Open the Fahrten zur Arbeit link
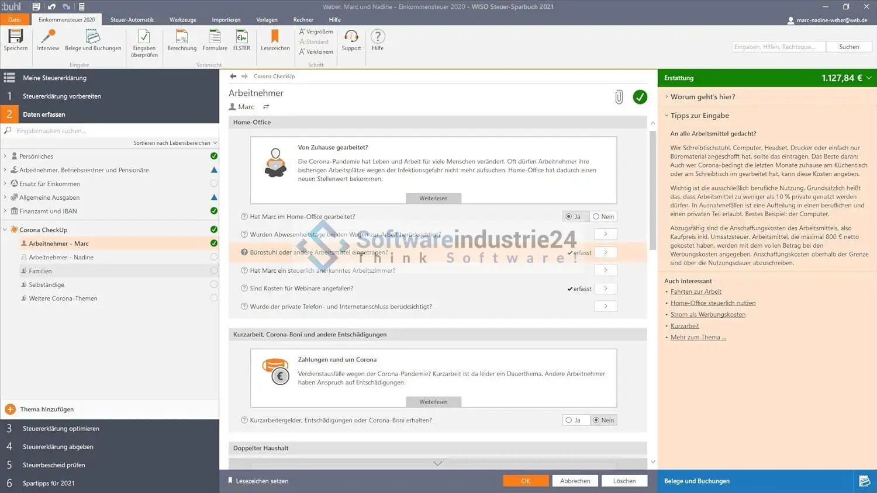This screenshot has height=493, width=877. tap(696, 291)
